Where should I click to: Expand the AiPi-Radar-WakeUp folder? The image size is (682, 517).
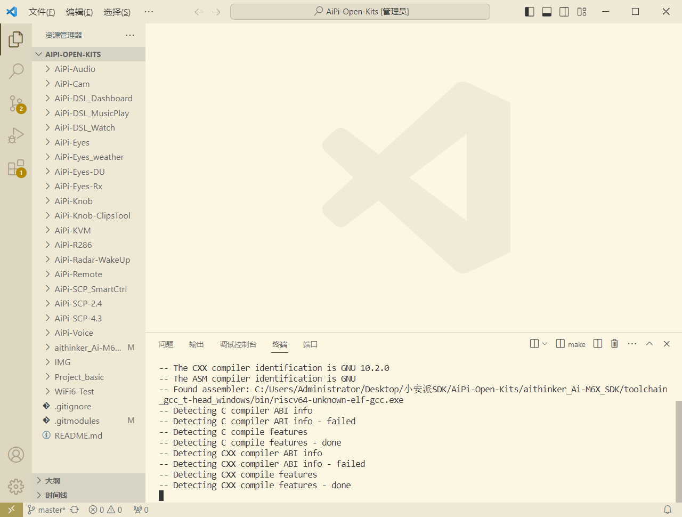(88, 260)
